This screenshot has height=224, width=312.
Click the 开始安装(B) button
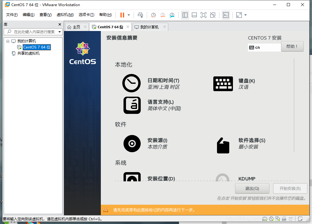(x=290, y=188)
